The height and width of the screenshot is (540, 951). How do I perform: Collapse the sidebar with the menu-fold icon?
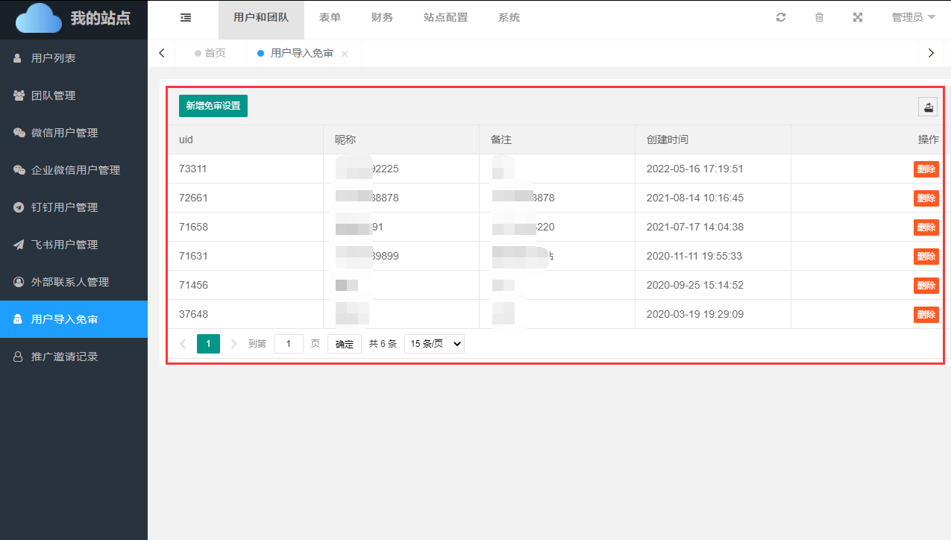tap(186, 18)
